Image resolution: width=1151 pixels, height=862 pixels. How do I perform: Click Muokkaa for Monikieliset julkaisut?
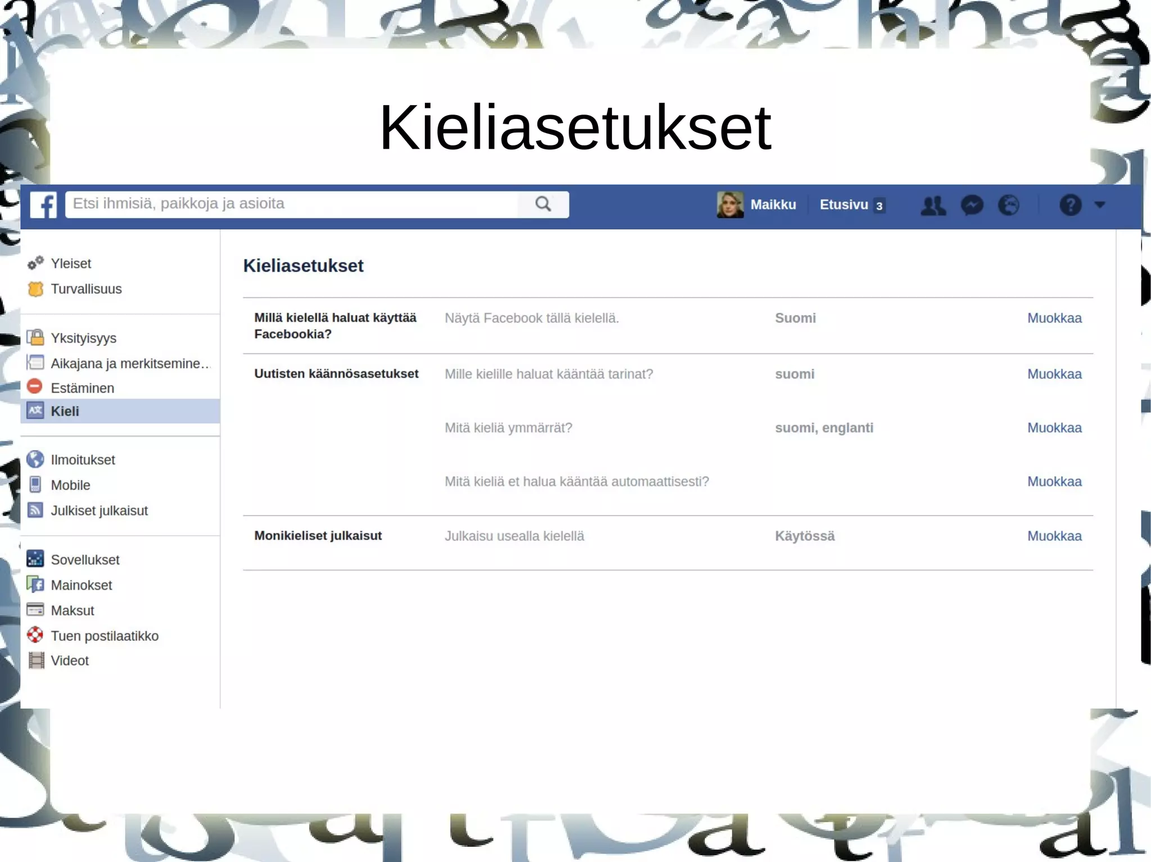(x=1054, y=536)
